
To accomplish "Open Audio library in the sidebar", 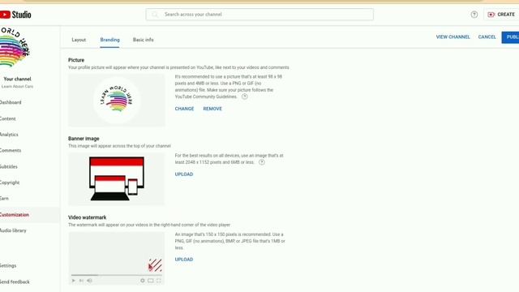I will pyautogui.click(x=13, y=230).
